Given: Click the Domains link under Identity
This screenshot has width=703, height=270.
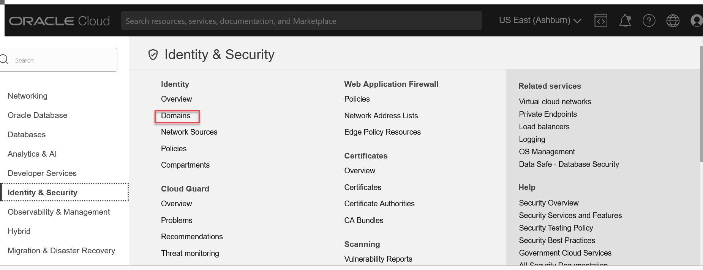Looking at the screenshot, I should pyautogui.click(x=175, y=116).
